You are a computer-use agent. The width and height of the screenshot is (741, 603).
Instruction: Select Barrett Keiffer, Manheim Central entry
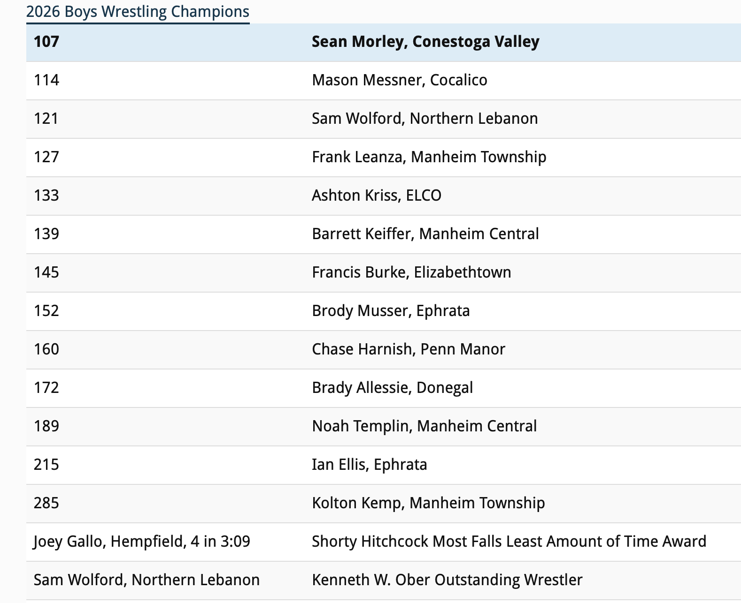pos(425,234)
